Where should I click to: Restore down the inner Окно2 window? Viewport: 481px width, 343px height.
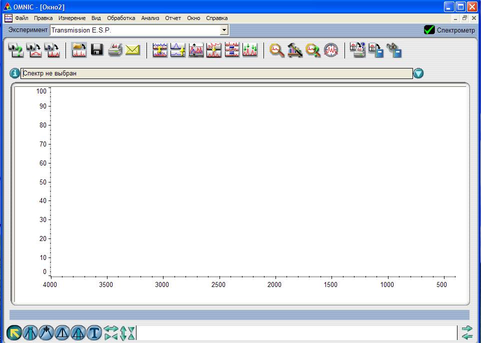464,18
